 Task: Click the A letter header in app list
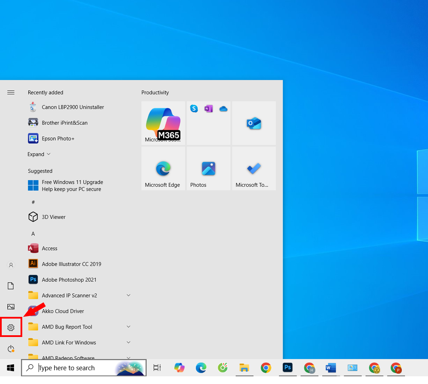tap(33, 234)
